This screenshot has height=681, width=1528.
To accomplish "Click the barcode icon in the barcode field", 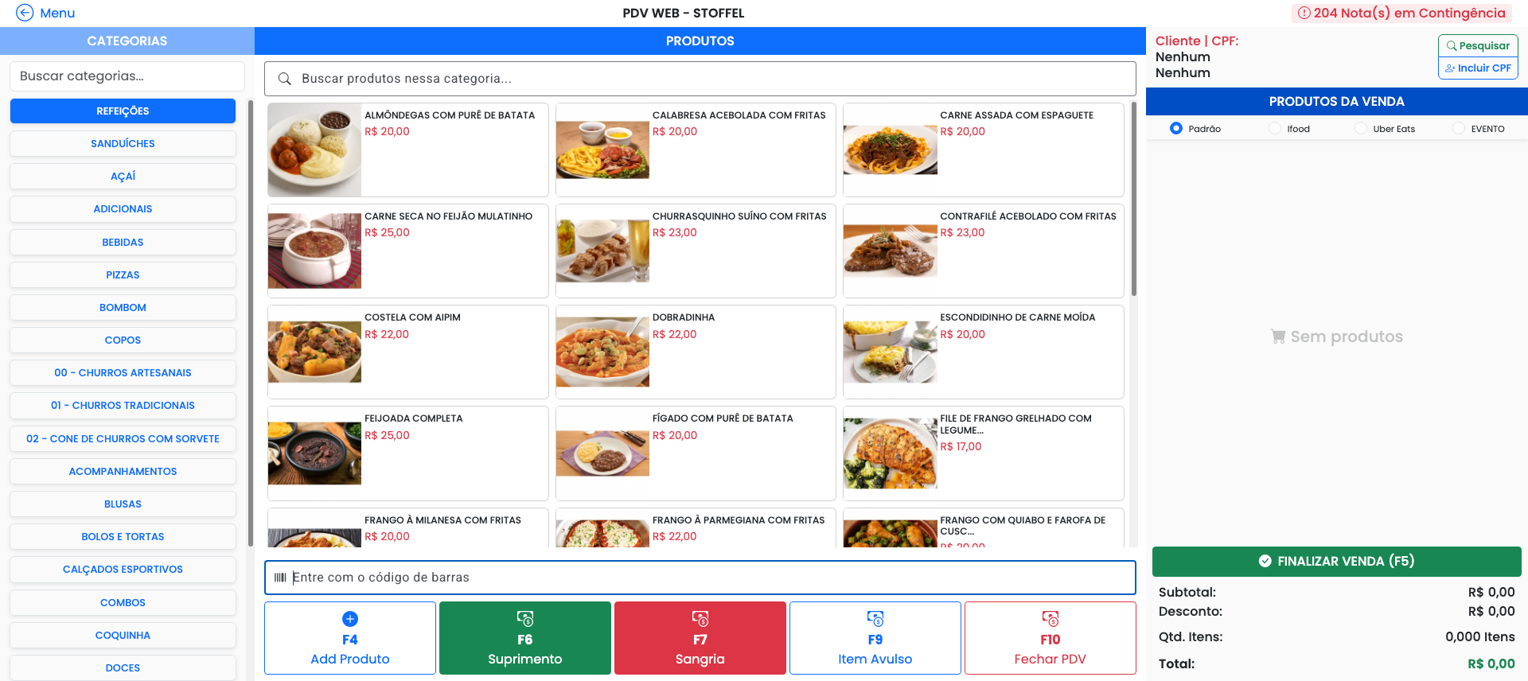I will click(280, 578).
